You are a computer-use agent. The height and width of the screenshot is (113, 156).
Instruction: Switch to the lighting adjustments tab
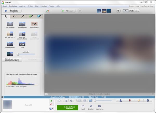coord(14,16)
